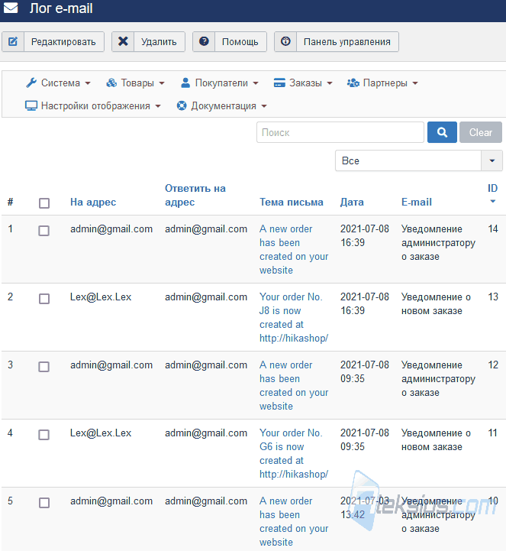The width and height of the screenshot is (506, 551).
Task: Check the checkbox for row 1
Action: (44, 231)
